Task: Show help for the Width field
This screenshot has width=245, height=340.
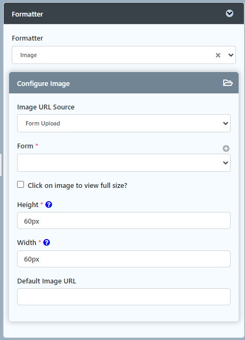Action: [x=46, y=242]
